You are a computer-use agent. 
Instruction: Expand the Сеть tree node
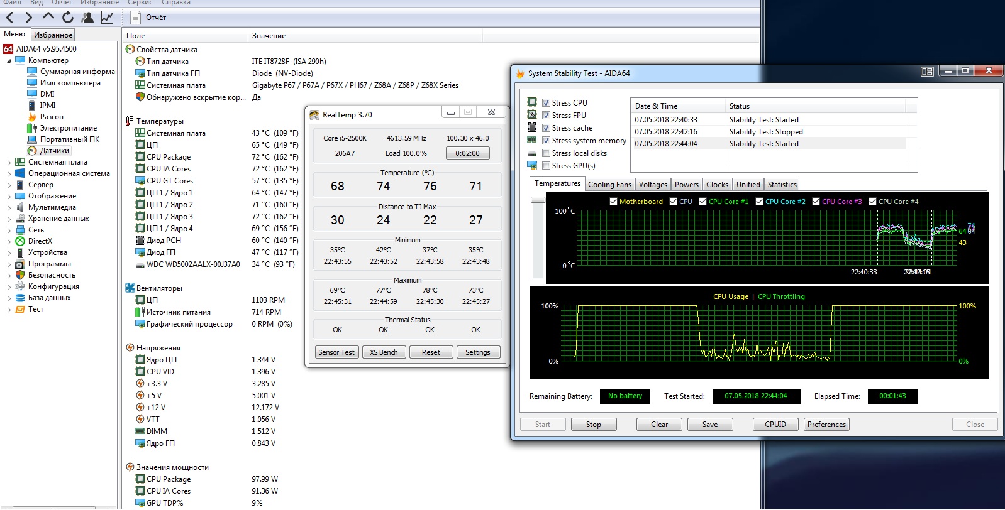click(9, 230)
